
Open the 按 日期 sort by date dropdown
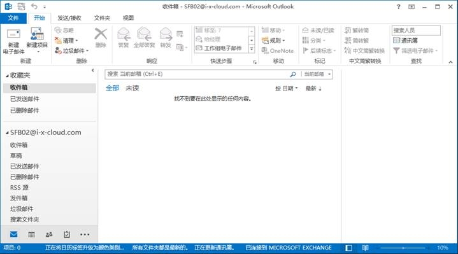click(286, 88)
